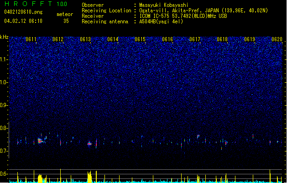
Task: Click the Receiver label
Action: [x=93, y=16]
